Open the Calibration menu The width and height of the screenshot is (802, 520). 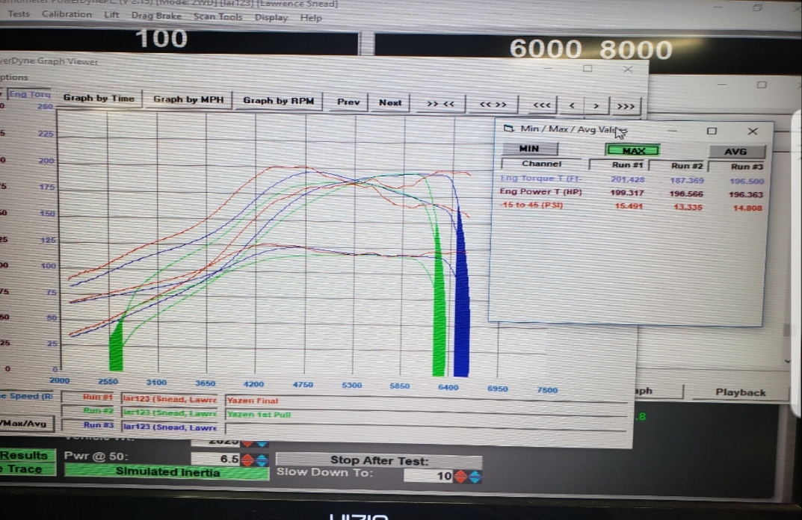pyautogui.click(x=67, y=14)
